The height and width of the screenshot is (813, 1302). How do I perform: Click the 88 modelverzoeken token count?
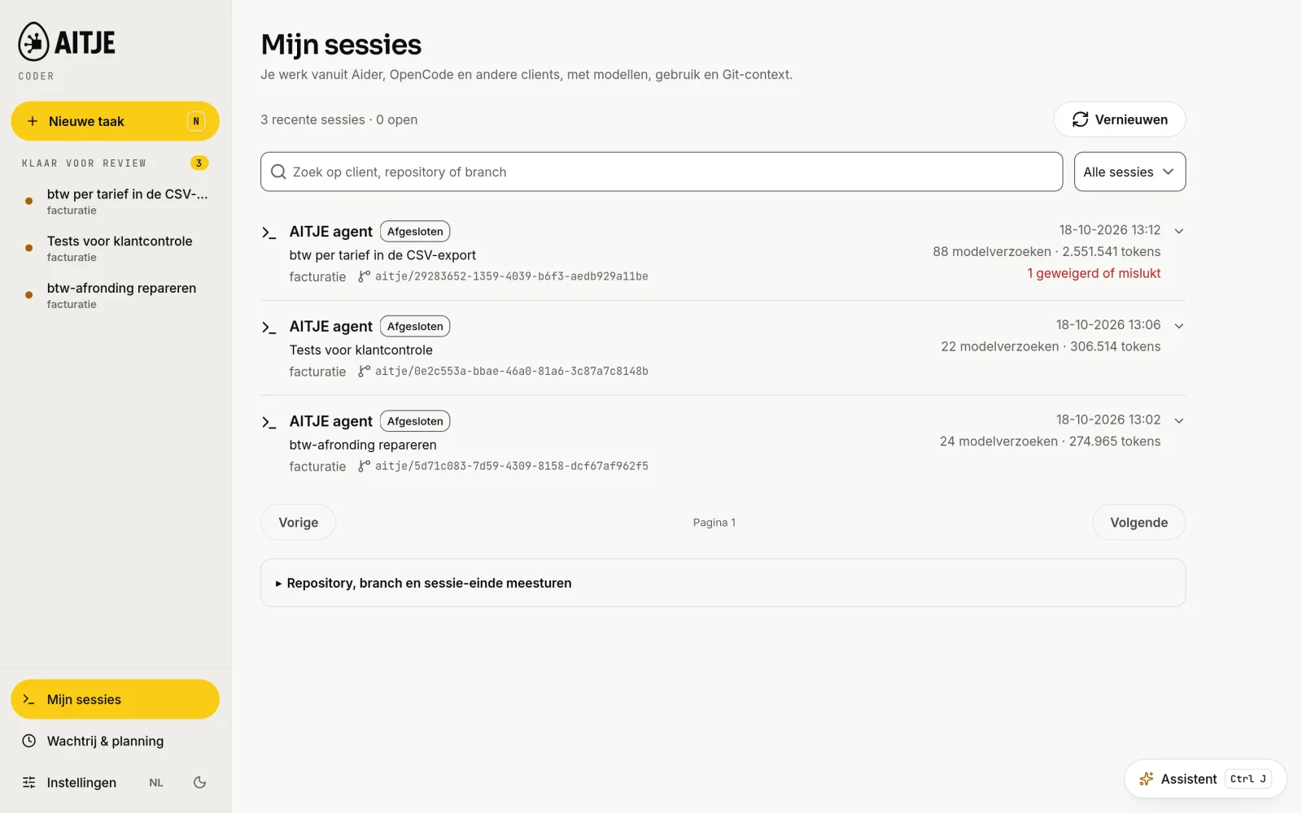1046,251
